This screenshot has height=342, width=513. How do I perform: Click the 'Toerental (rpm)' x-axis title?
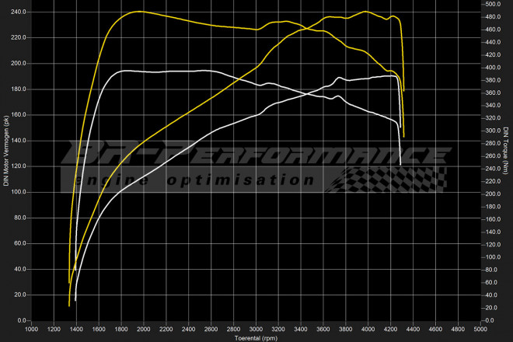pos(256,338)
